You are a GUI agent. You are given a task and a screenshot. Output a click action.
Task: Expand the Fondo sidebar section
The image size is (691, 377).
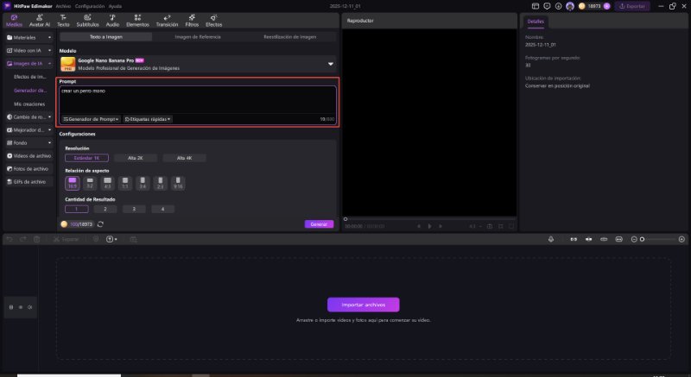coord(29,143)
